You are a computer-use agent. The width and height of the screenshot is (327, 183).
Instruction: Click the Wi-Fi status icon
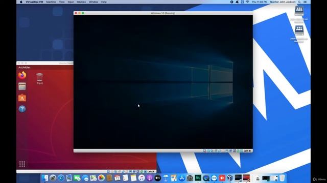tap(247, 2)
